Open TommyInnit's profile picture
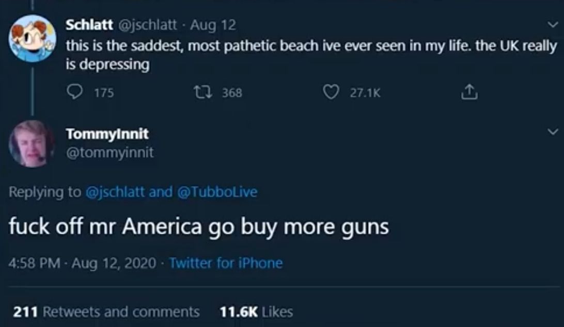The image size is (564, 327). tap(31, 143)
